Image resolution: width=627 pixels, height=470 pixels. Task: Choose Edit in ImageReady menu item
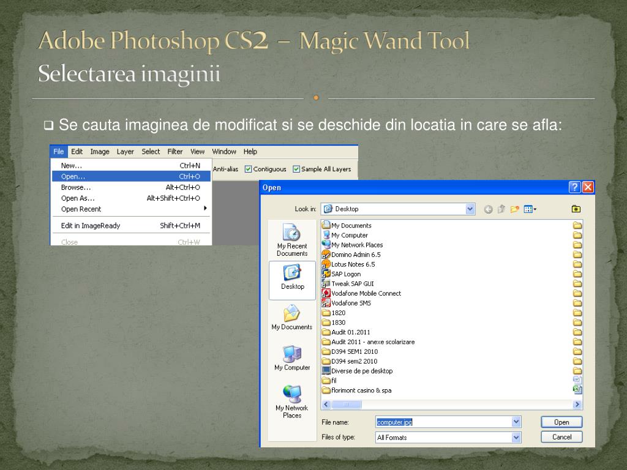132,225
